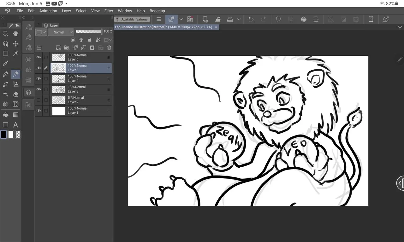The width and height of the screenshot is (404, 242).
Task: Select the Eyedropper tool
Action: coord(5,64)
